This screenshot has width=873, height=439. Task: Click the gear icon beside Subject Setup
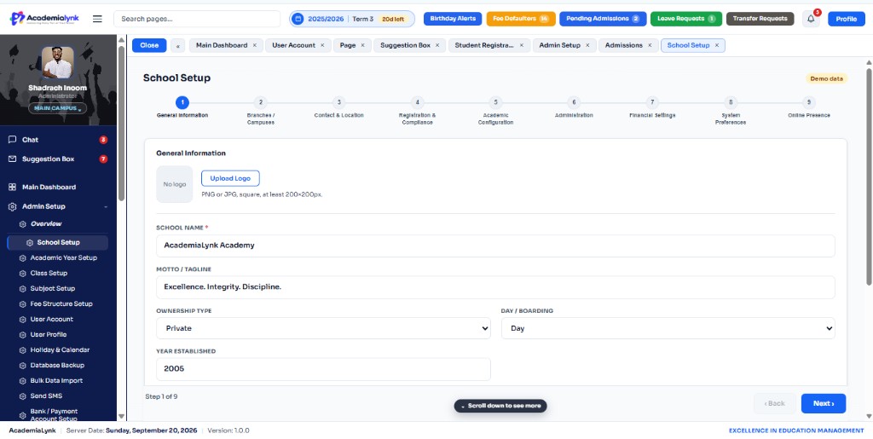click(x=23, y=289)
